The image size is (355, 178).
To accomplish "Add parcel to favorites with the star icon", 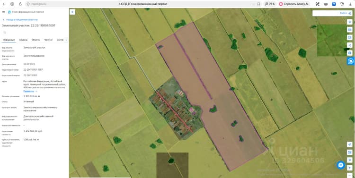I will [5, 32].
